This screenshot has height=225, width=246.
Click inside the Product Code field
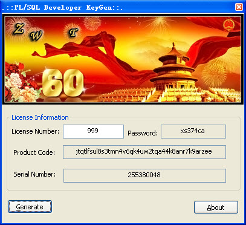coord(144,152)
